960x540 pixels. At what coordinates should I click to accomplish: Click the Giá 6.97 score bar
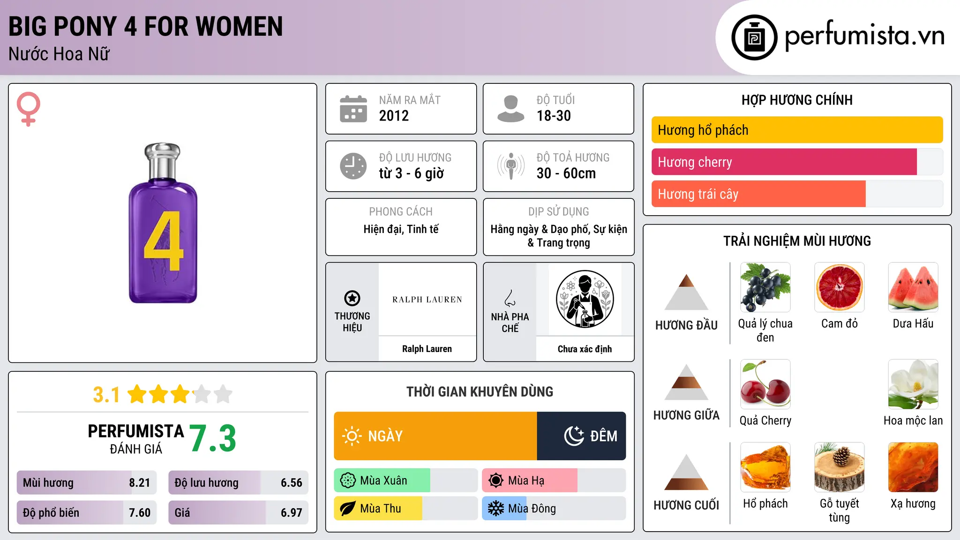pyautogui.click(x=238, y=513)
